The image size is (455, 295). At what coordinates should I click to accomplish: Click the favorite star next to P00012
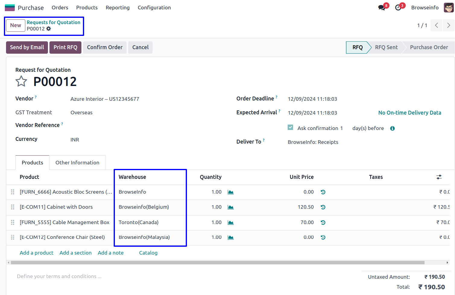21,81
